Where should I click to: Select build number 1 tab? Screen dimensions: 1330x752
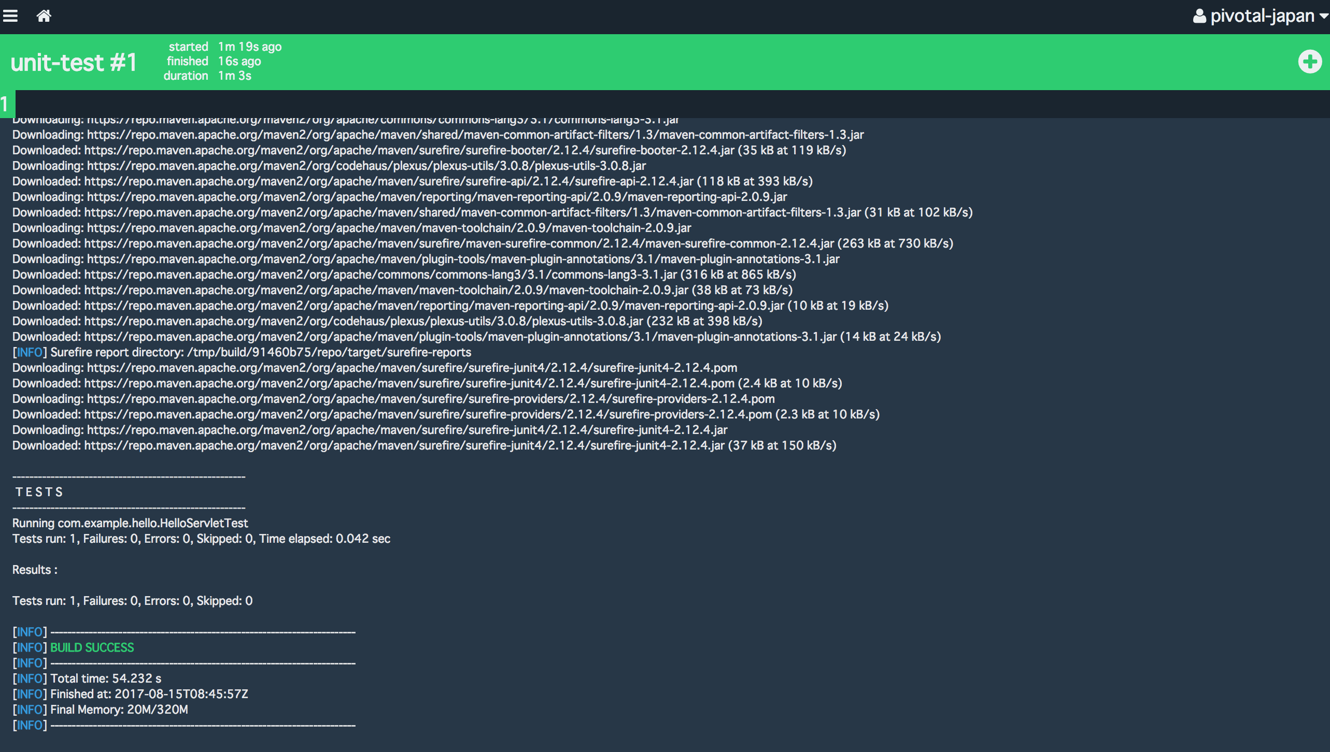coord(6,104)
